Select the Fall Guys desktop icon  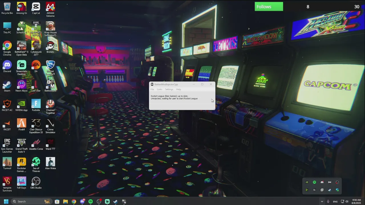(21, 183)
